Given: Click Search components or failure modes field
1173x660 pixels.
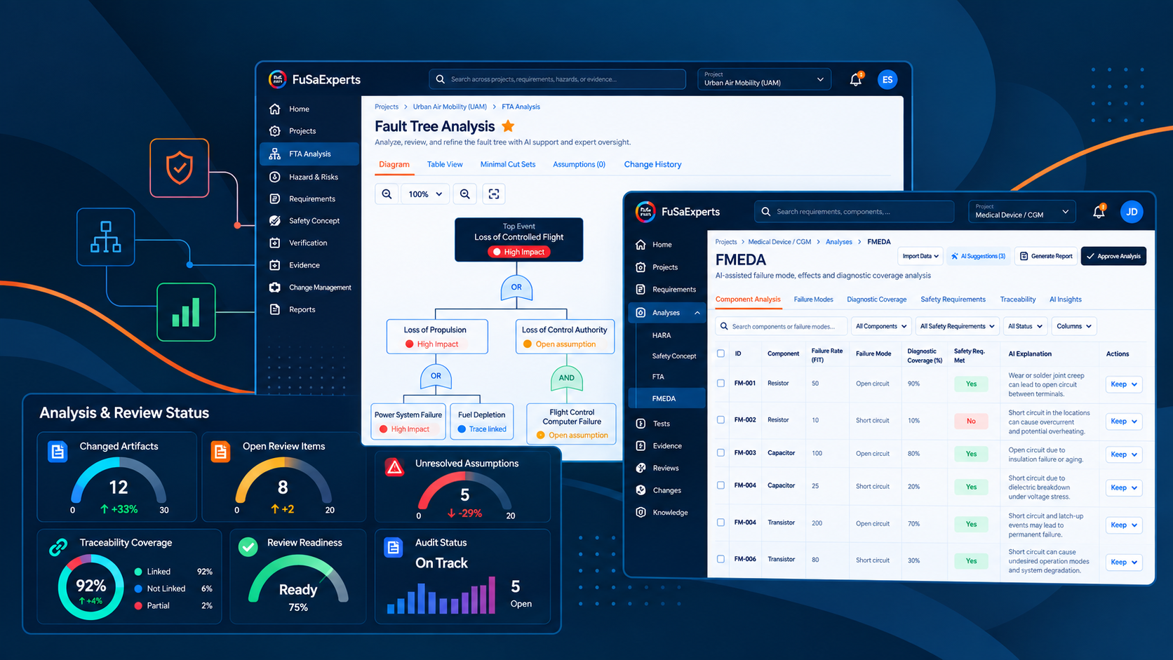Looking at the screenshot, I should 782,326.
